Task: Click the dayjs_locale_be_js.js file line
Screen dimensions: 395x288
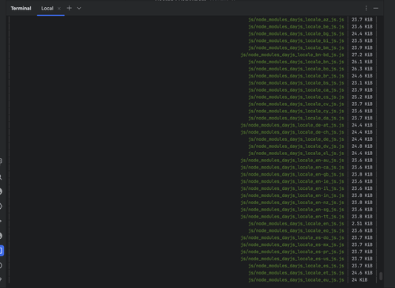Action: pos(296,27)
